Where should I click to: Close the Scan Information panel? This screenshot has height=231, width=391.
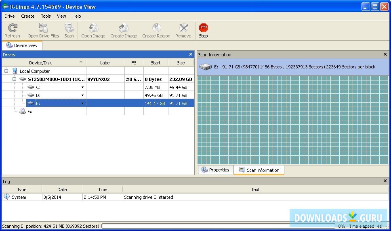click(385, 54)
